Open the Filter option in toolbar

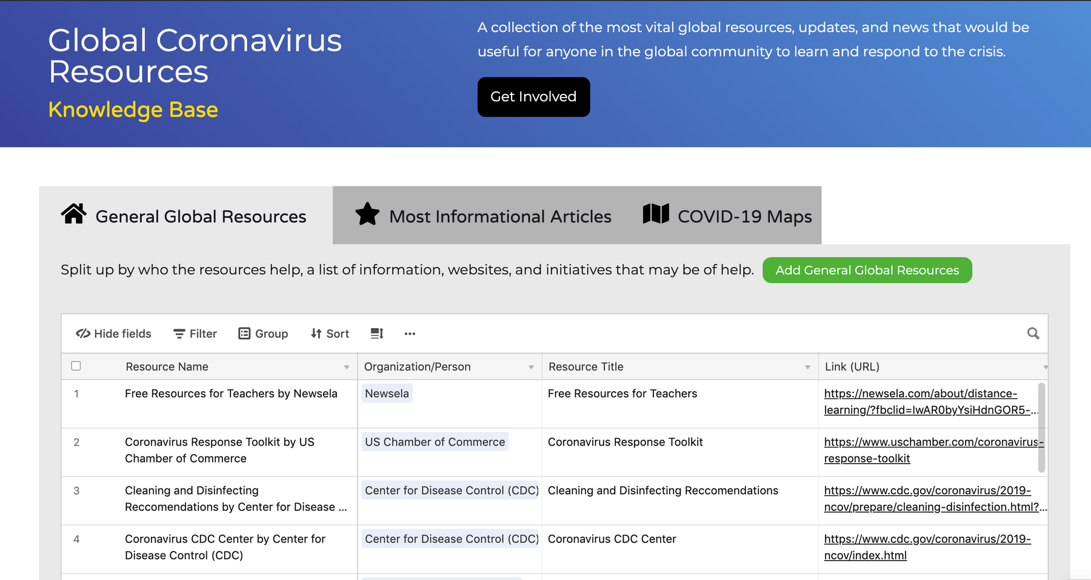click(195, 334)
